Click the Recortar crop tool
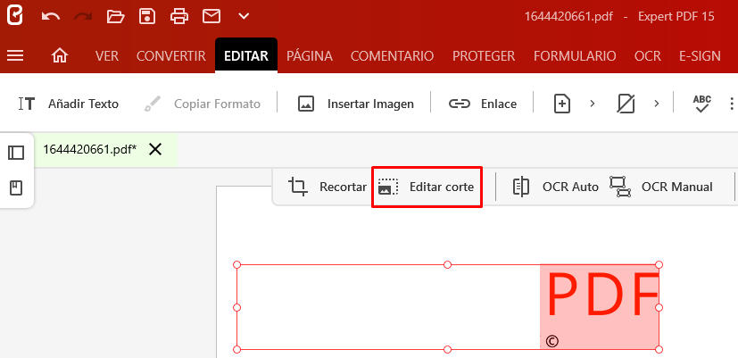The width and height of the screenshot is (738, 358). pyautogui.click(x=328, y=187)
